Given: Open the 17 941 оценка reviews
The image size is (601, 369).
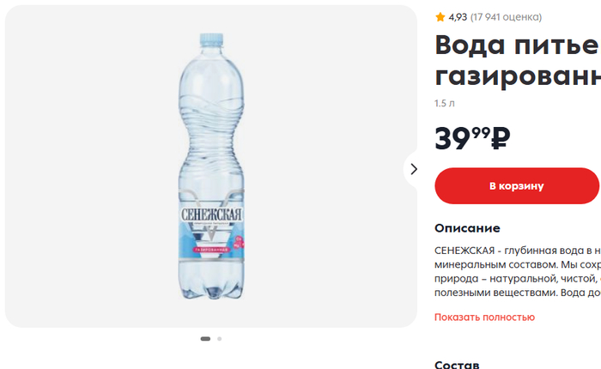Looking at the screenshot, I should (x=506, y=17).
